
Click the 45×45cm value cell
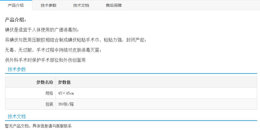[66, 93]
